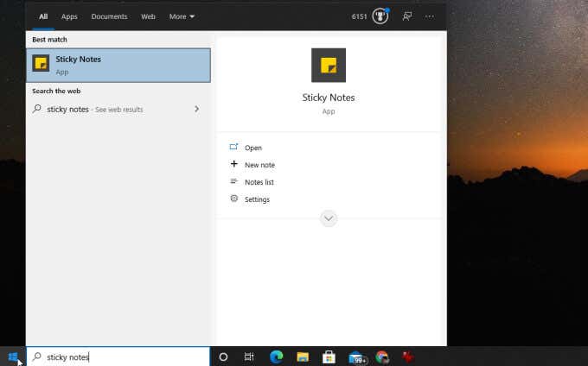Open the three-dots options menu
Image resolution: width=588 pixels, height=366 pixels.
(x=430, y=16)
